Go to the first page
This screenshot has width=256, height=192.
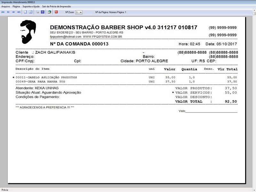pyautogui.click(x=3, y=12)
